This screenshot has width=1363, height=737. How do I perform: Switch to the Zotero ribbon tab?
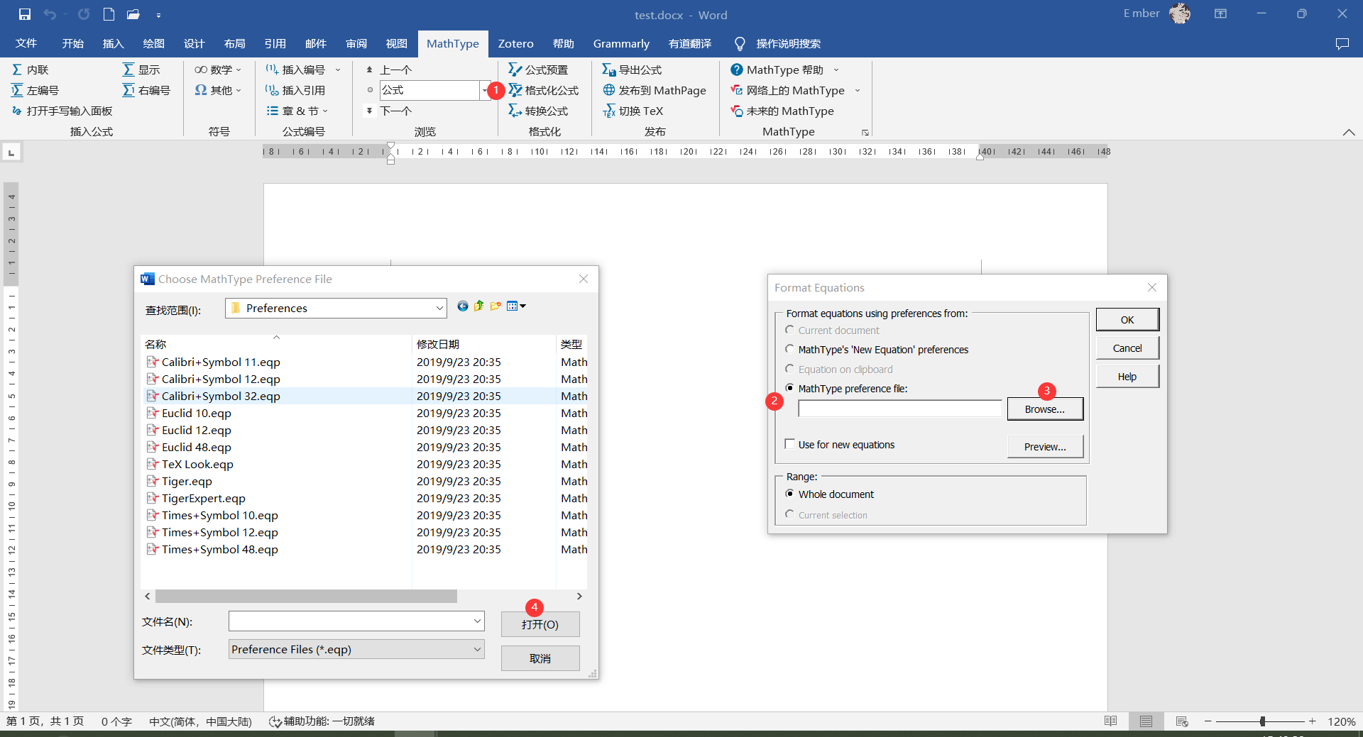point(515,43)
